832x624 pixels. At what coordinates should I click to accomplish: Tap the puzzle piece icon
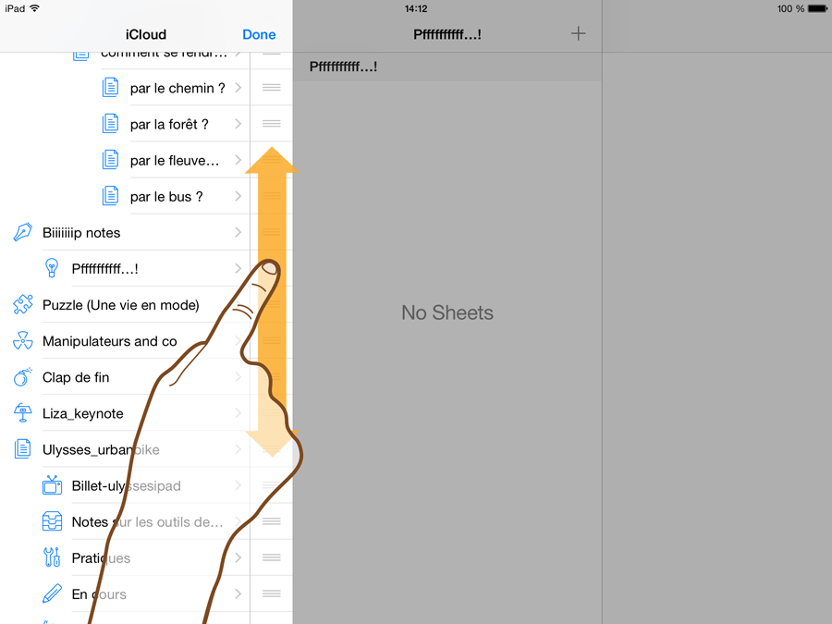22,304
